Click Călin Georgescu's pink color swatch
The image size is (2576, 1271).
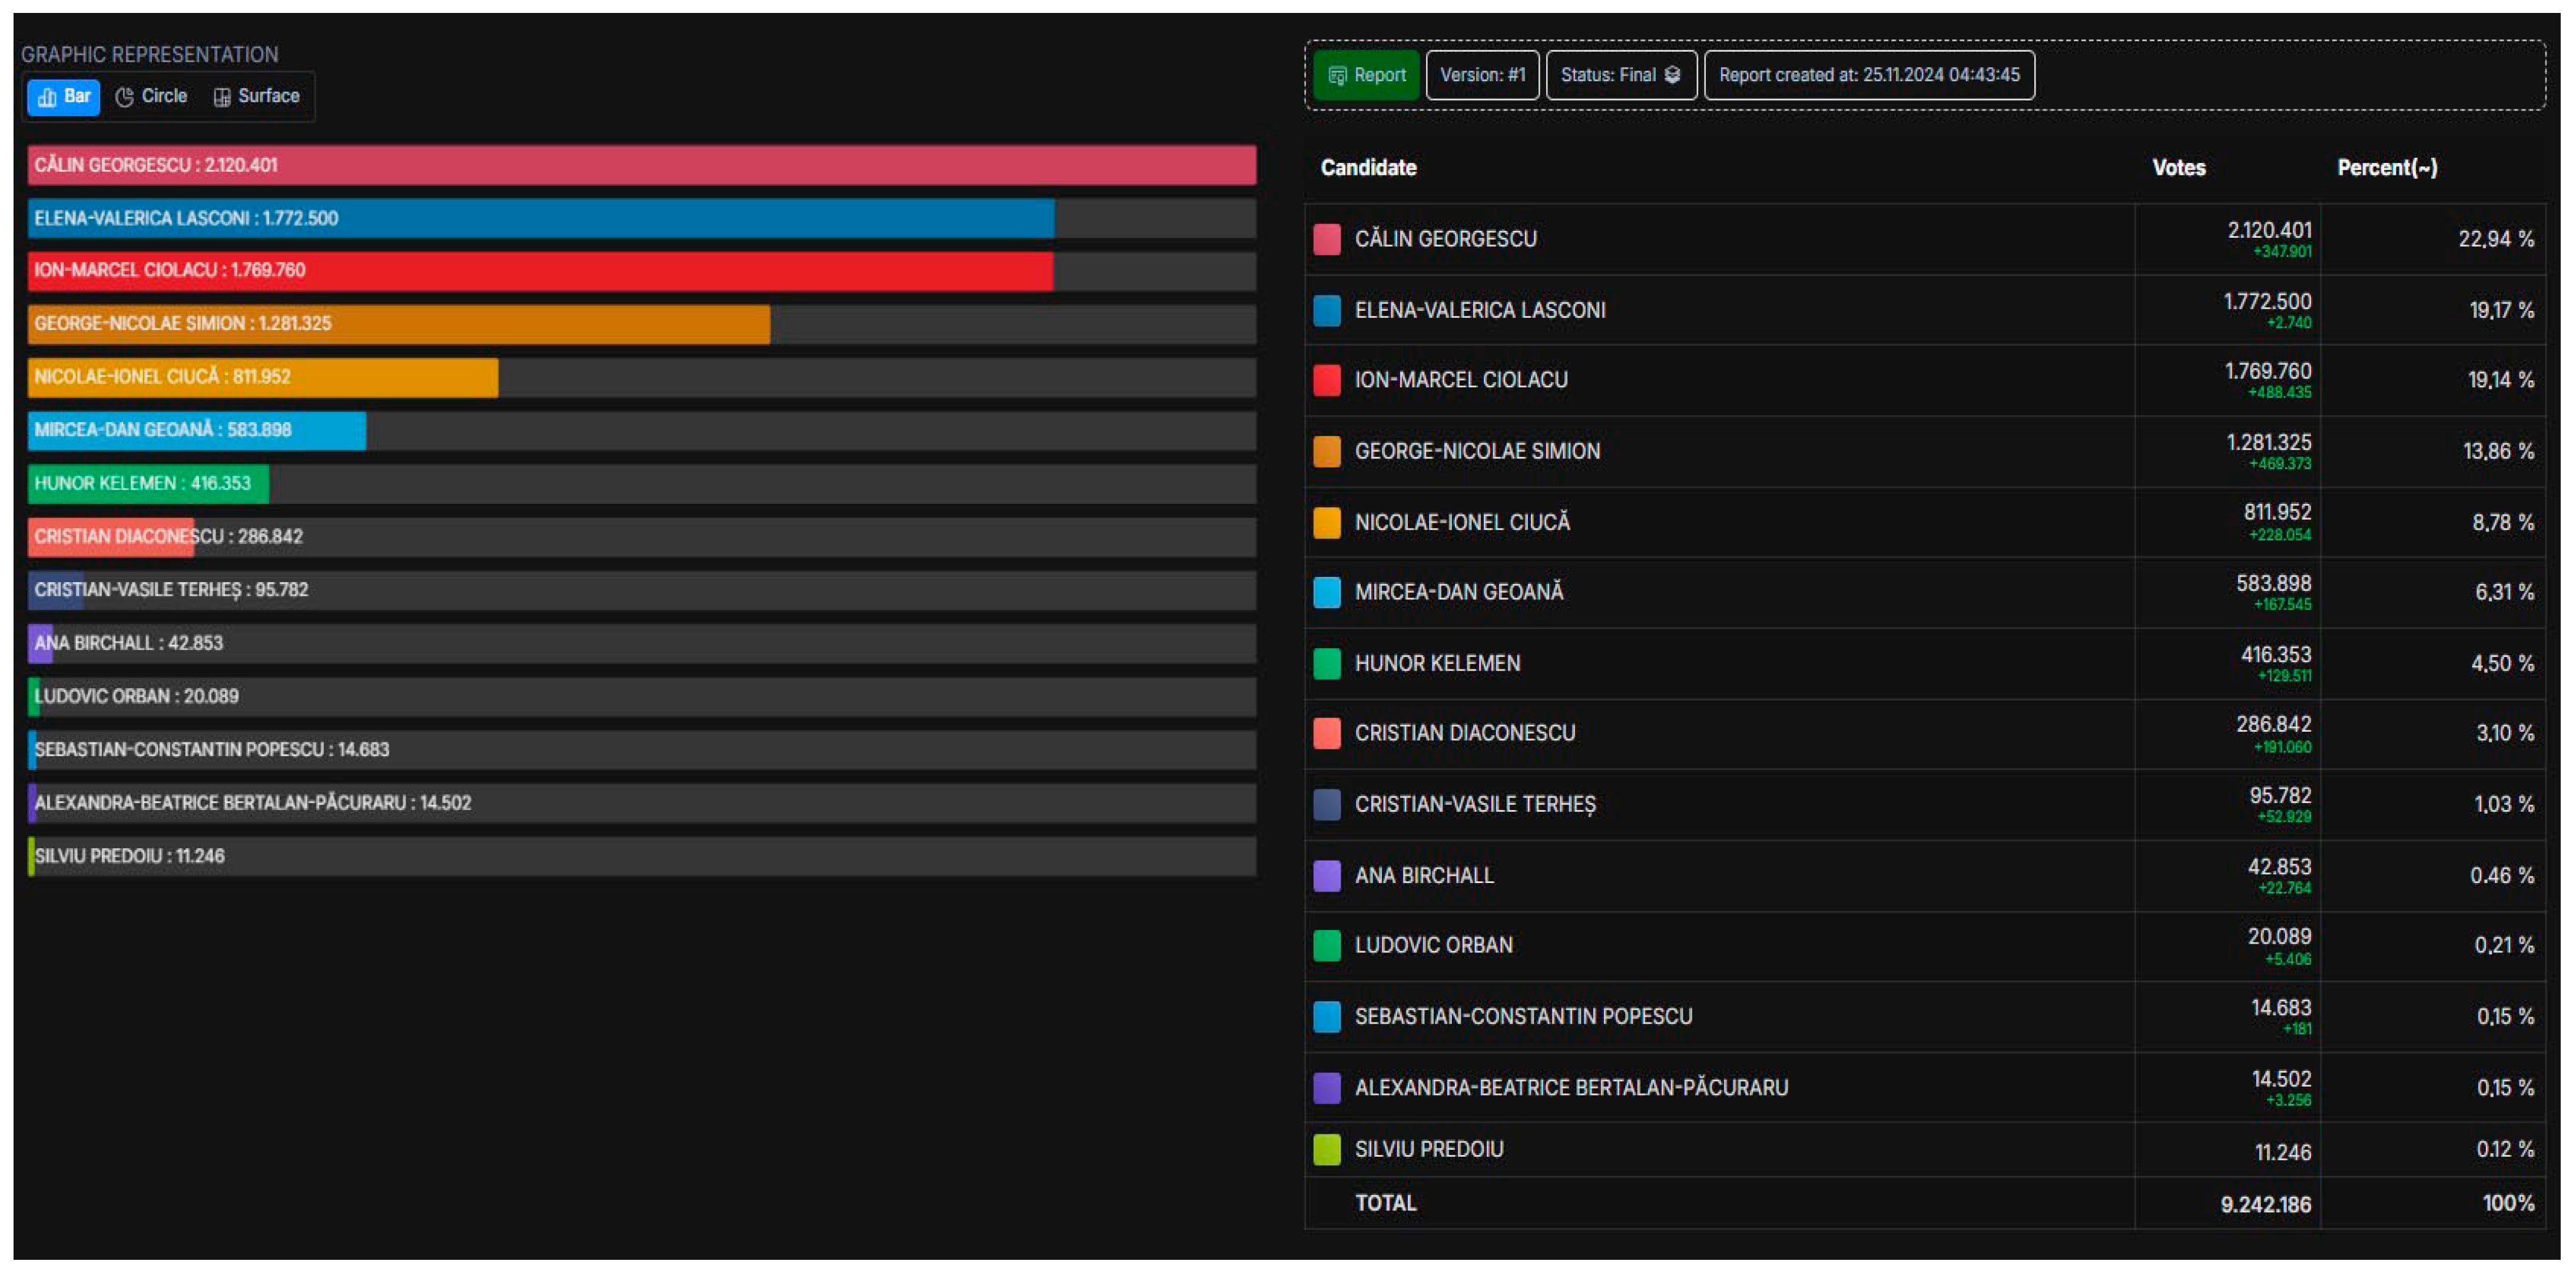pos(1326,240)
